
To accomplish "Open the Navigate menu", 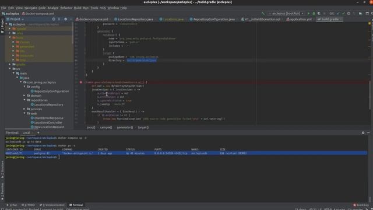I will click(x=31, y=8).
